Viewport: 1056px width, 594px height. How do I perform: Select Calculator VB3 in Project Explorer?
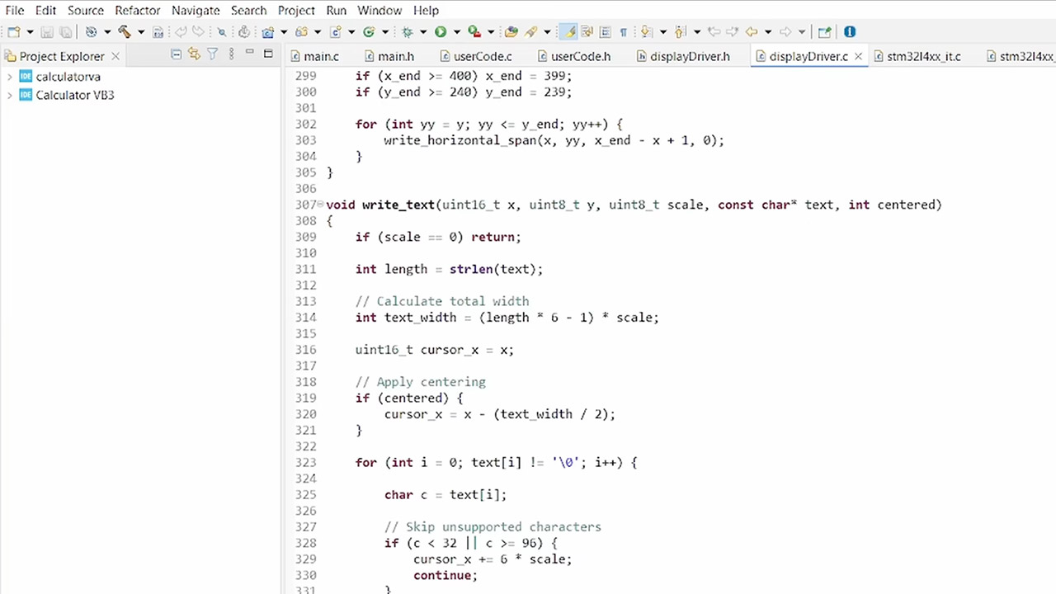pos(75,95)
